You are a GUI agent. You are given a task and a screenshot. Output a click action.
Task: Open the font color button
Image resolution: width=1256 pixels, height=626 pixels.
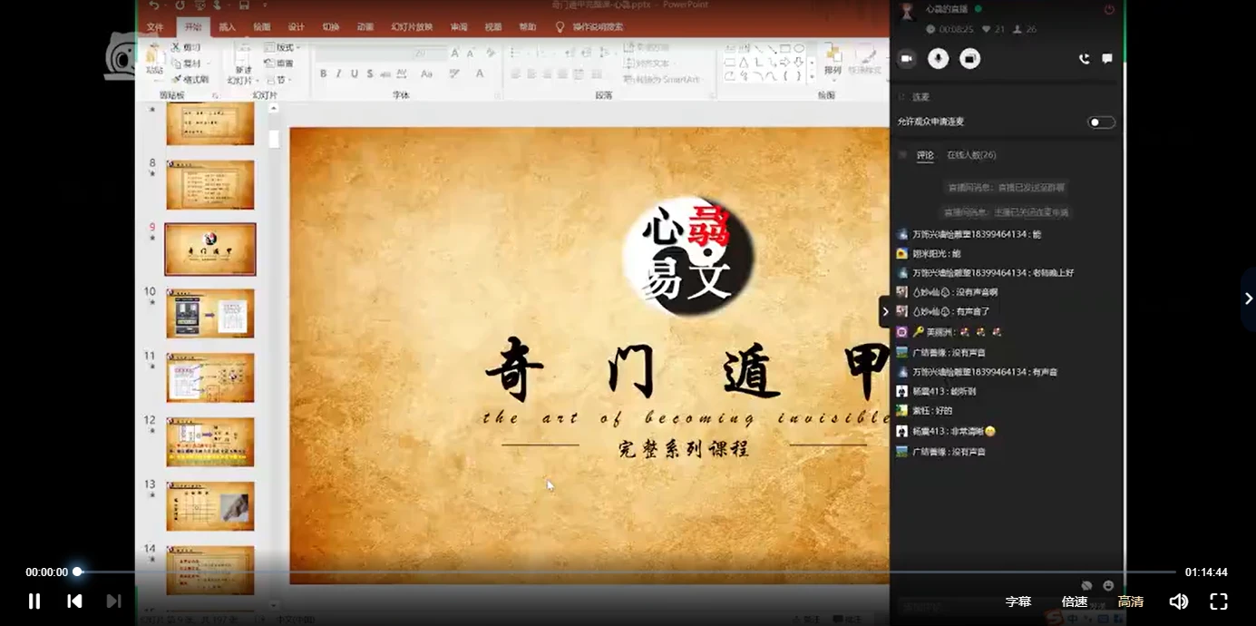[481, 73]
